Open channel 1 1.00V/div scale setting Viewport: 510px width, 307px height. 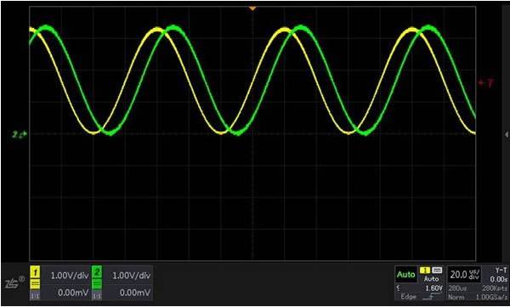pyautogui.click(x=70, y=276)
